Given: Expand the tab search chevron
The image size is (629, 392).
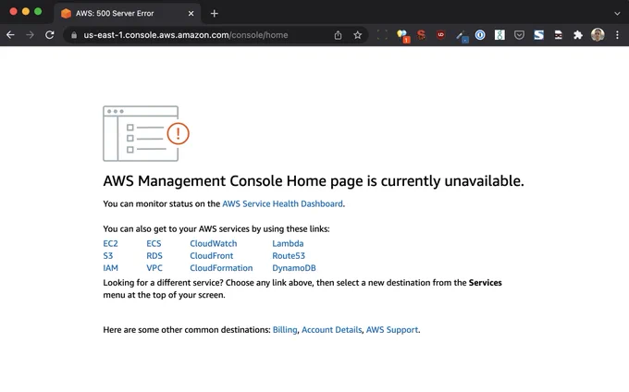Looking at the screenshot, I should click(617, 13).
